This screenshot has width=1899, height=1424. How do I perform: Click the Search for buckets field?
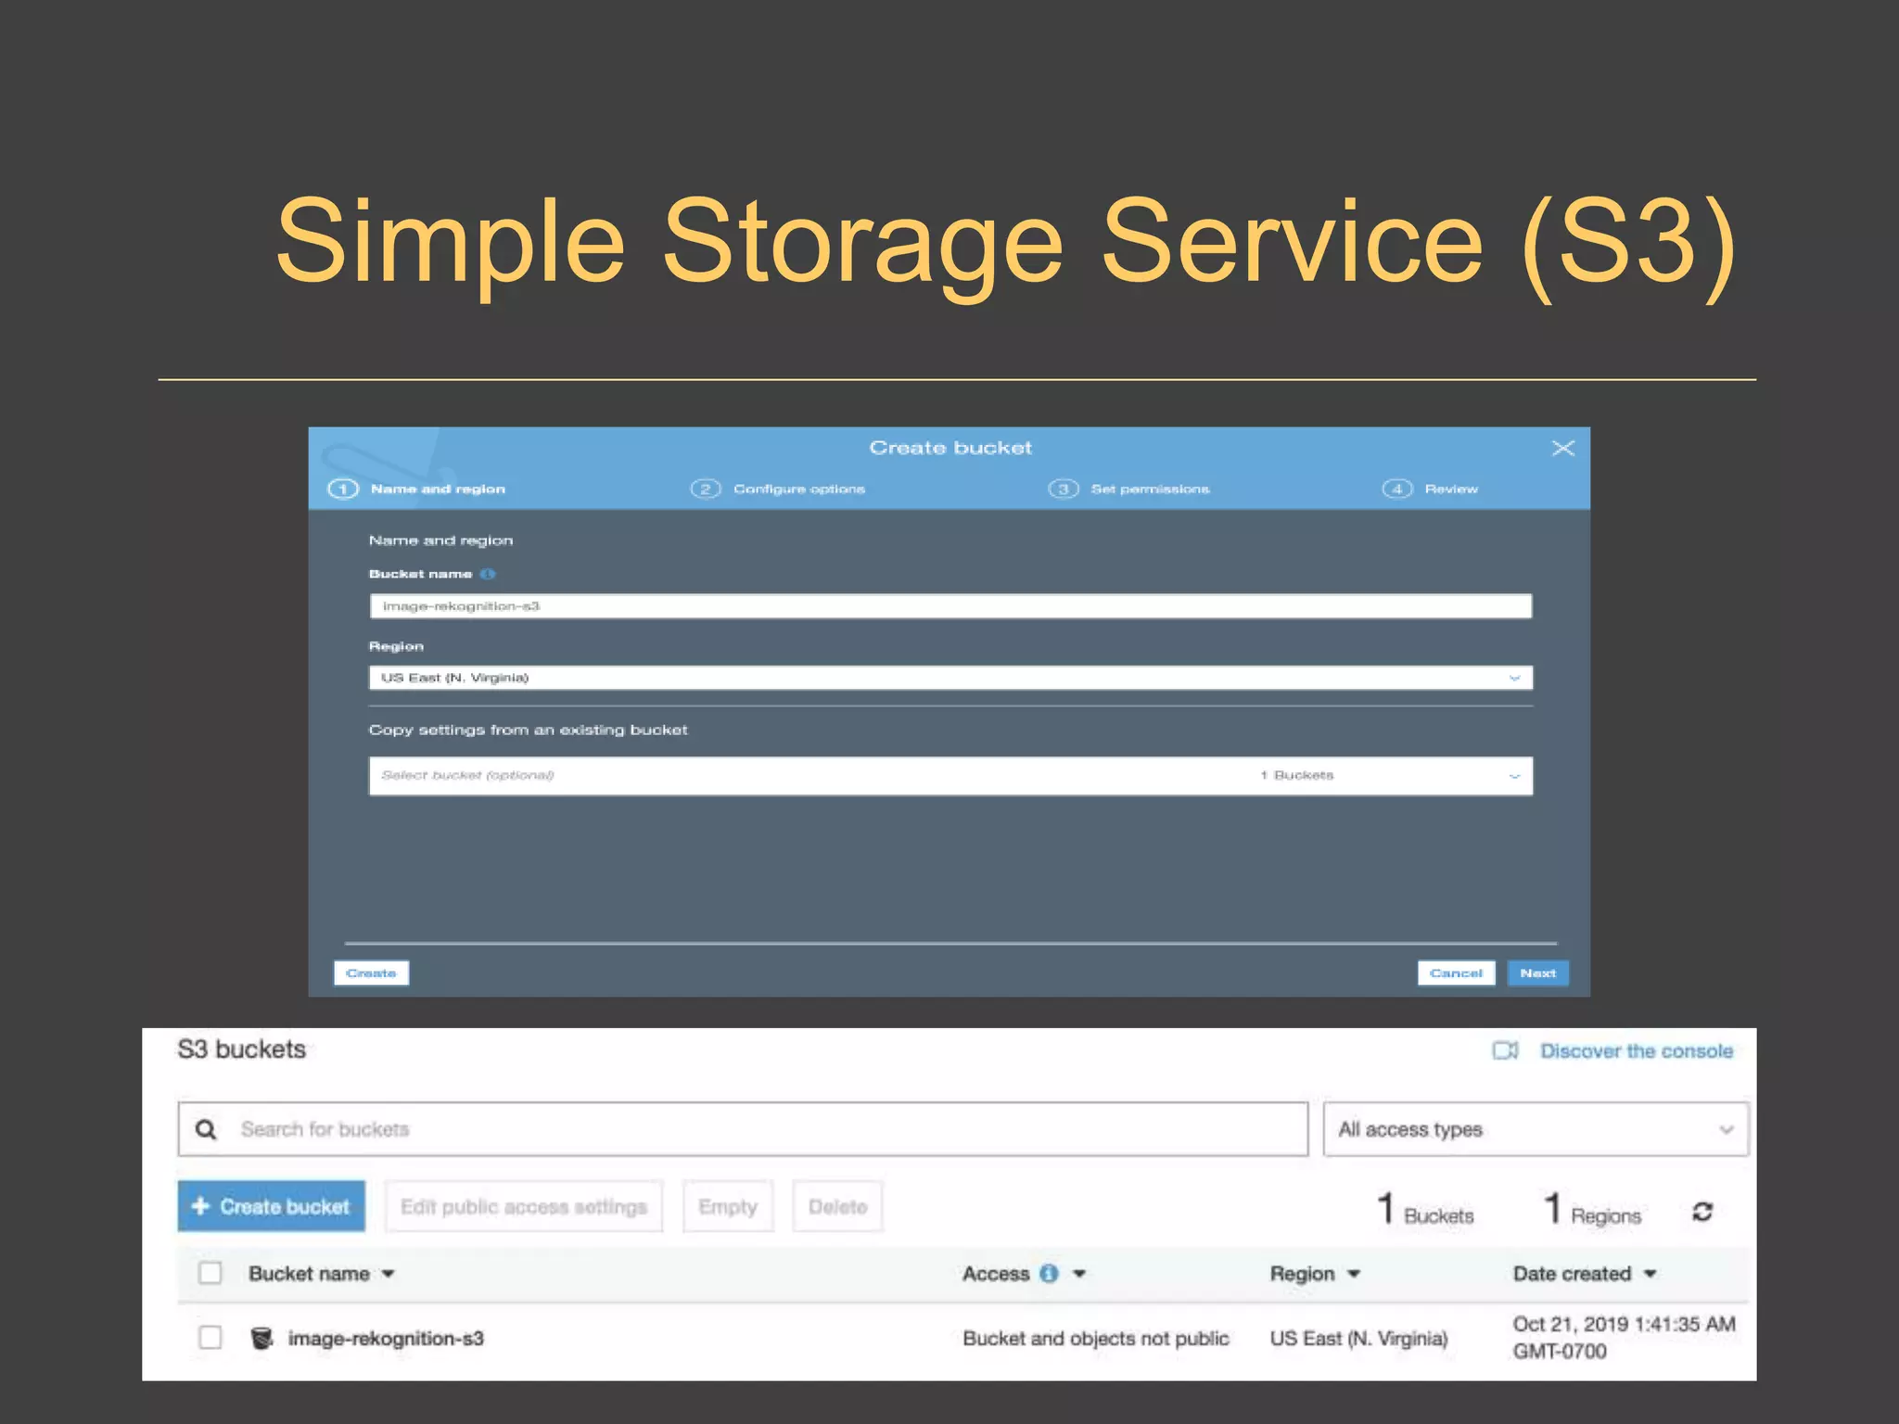743,1129
